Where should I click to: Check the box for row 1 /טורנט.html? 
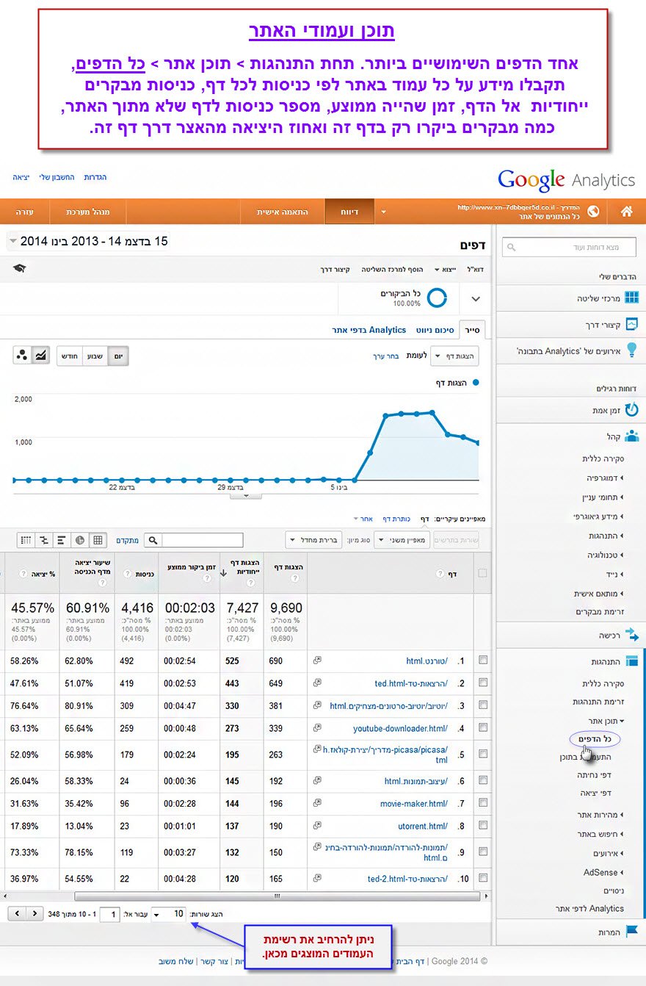(482, 661)
